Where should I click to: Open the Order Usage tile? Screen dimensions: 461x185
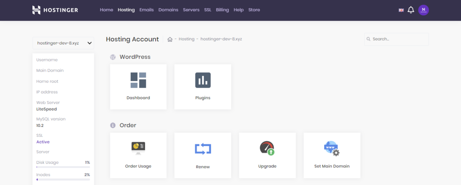pos(138,155)
